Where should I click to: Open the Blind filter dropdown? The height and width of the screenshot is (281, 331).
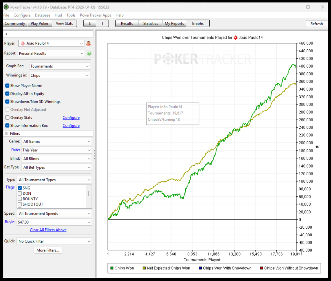[x=57, y=159]
